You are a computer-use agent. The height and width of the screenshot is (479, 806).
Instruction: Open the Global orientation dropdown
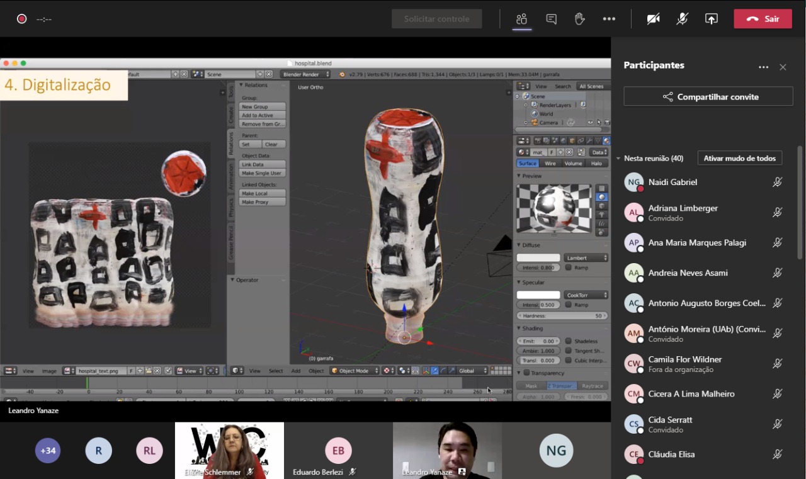pos(473,371)
